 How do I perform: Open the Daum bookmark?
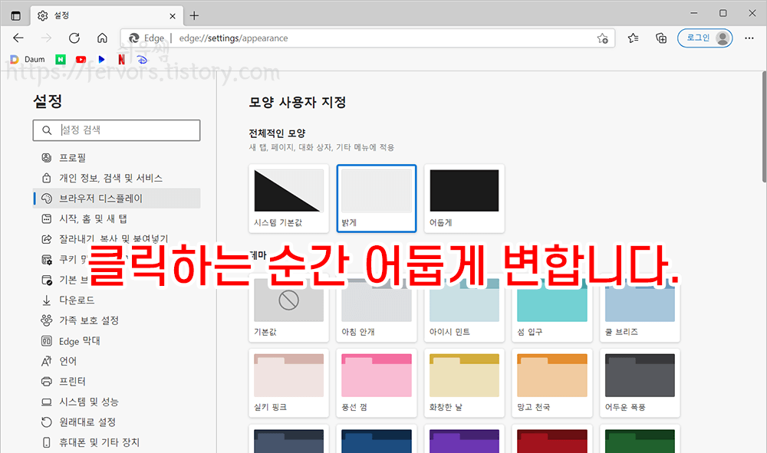pos(28,59)
